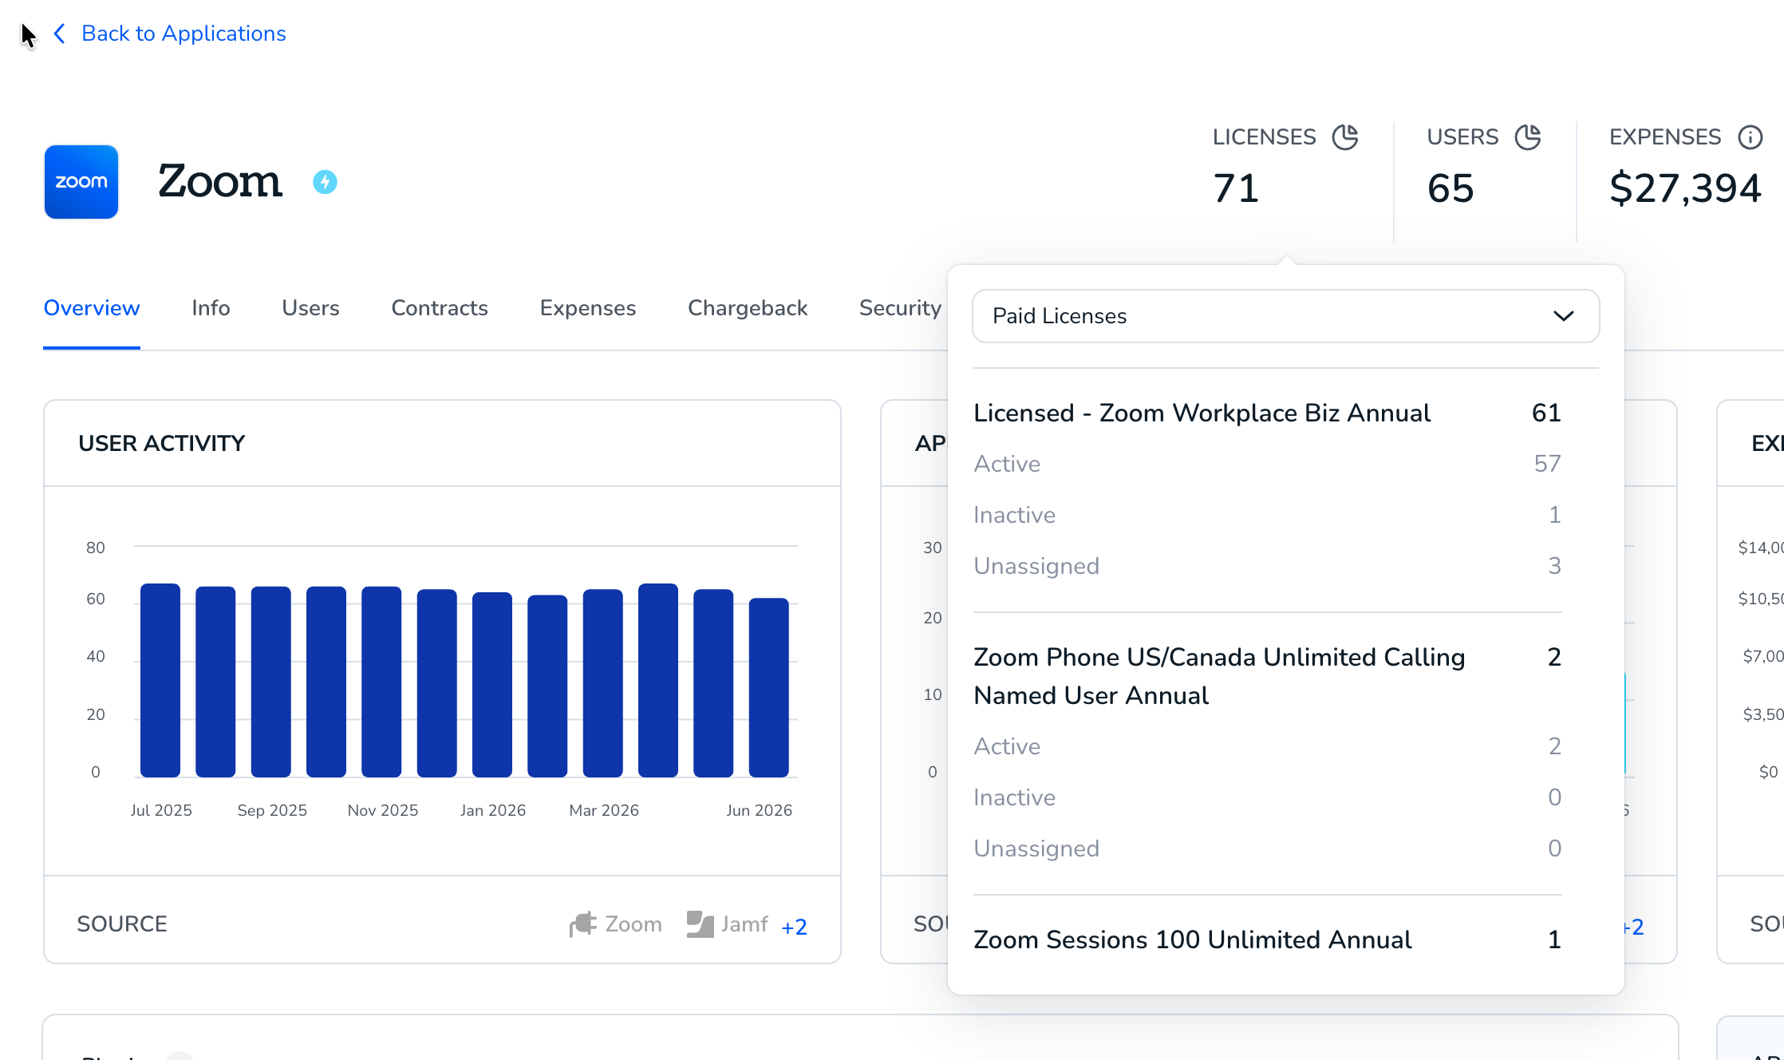Click the back chevron arrow icon
1784x1060 pixels.
(59, 34)
